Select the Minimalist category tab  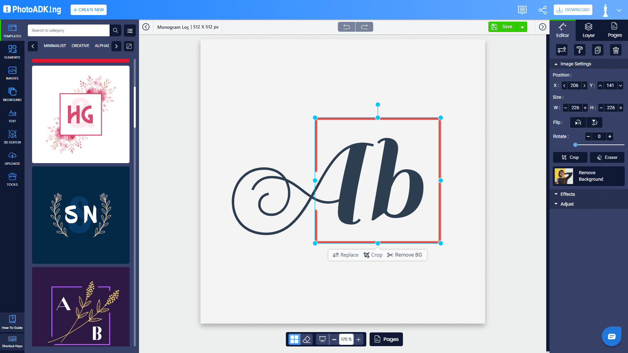pyautogui.click(x=55, y=46)
